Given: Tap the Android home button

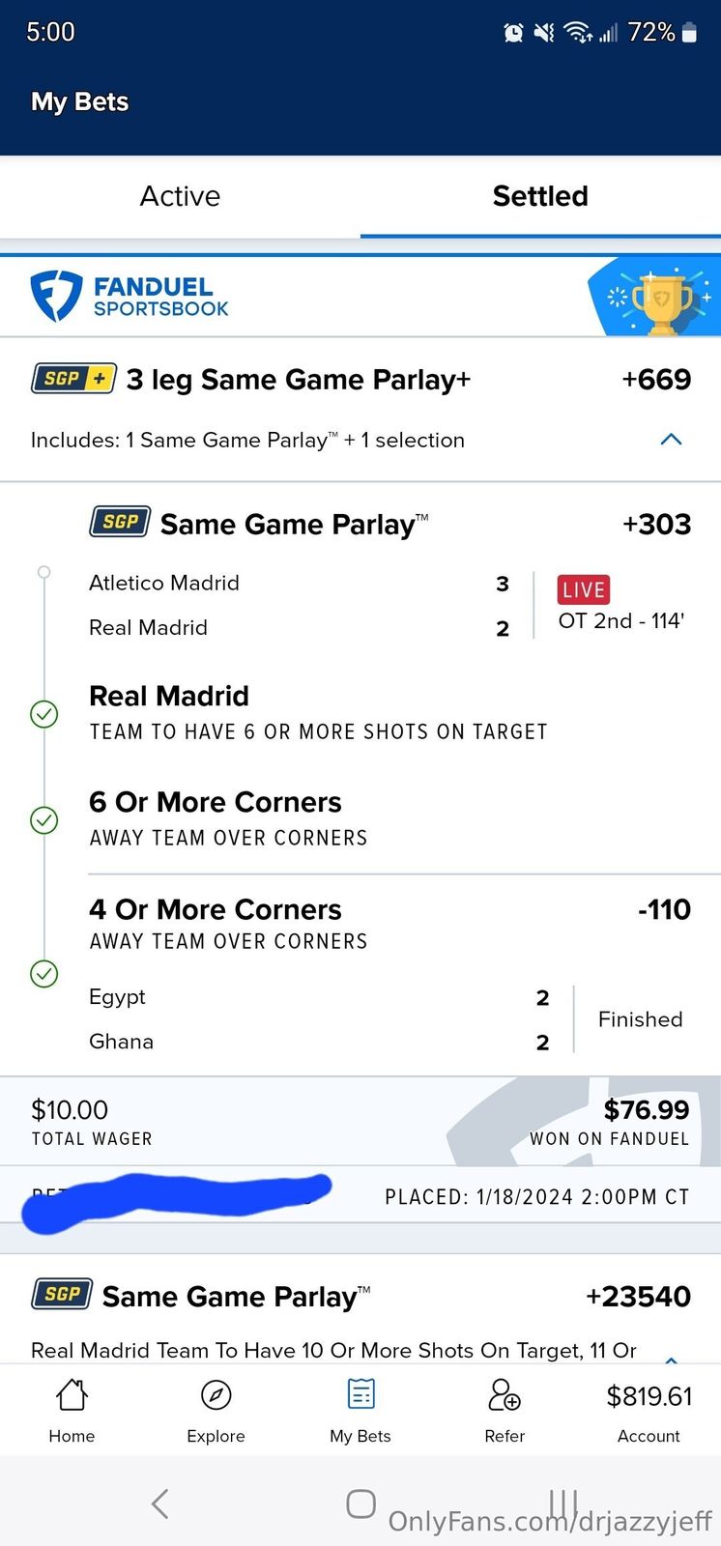Looking at the screenshot, I should (x=360, y=1503).
